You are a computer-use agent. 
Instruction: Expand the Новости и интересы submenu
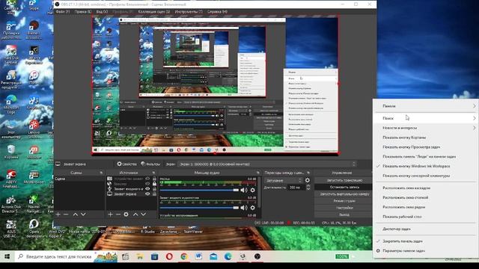[425, 128]
